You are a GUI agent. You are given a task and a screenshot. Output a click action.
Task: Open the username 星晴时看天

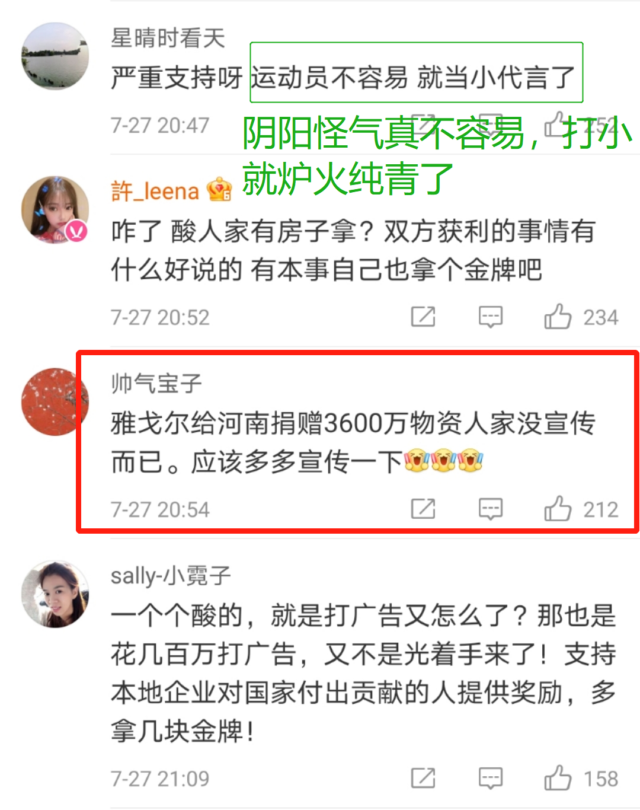pos(168,38)
